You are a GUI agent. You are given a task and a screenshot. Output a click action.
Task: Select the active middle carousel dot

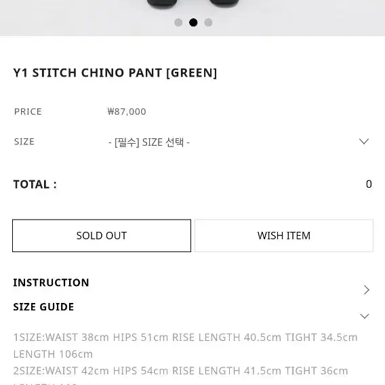(x=193, y=22)
